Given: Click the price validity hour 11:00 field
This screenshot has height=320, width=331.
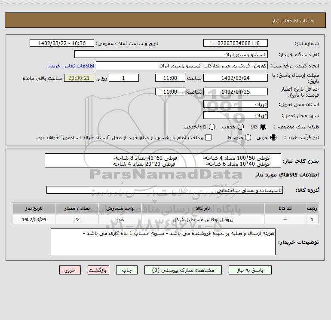Looking at the screenshot, I should click(x=170, y=91).
